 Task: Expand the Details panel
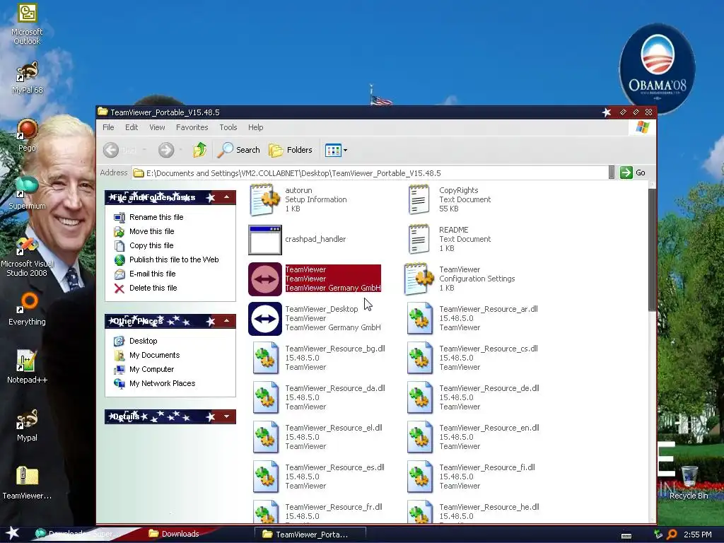[x=227, y=416]
